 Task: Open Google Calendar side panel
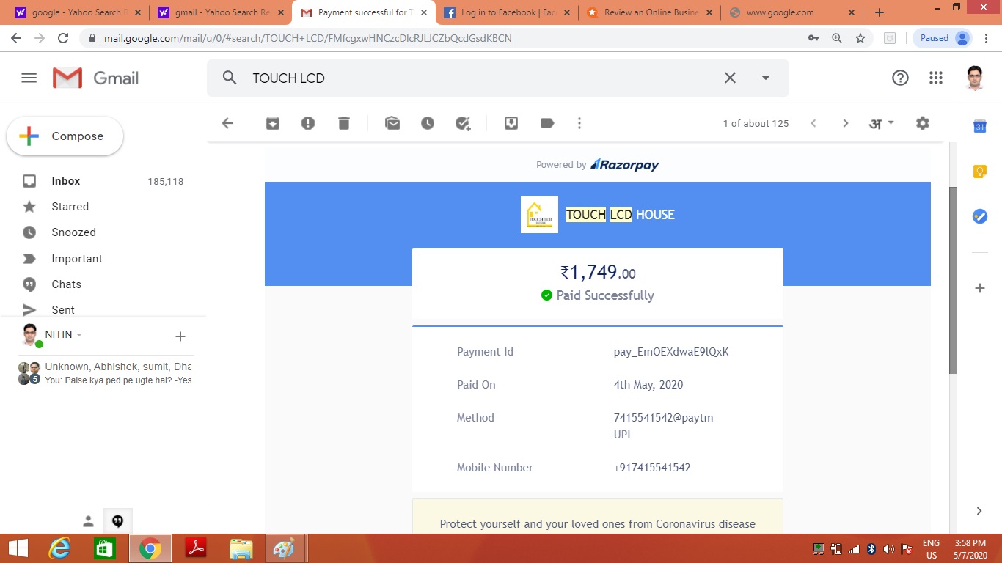coord(979,126)
